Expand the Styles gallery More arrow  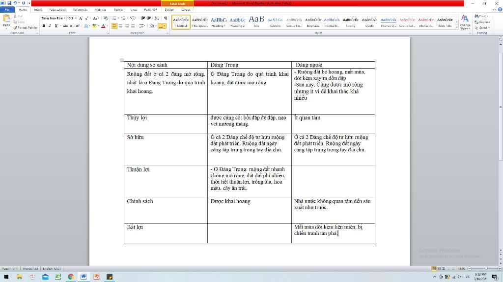[x=457, y=27]
